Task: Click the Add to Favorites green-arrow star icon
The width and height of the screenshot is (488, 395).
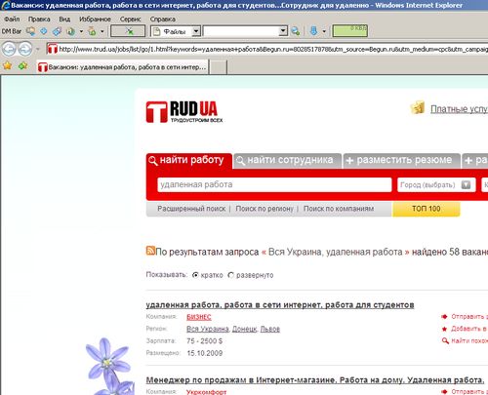Action: [x=22, y=66]
